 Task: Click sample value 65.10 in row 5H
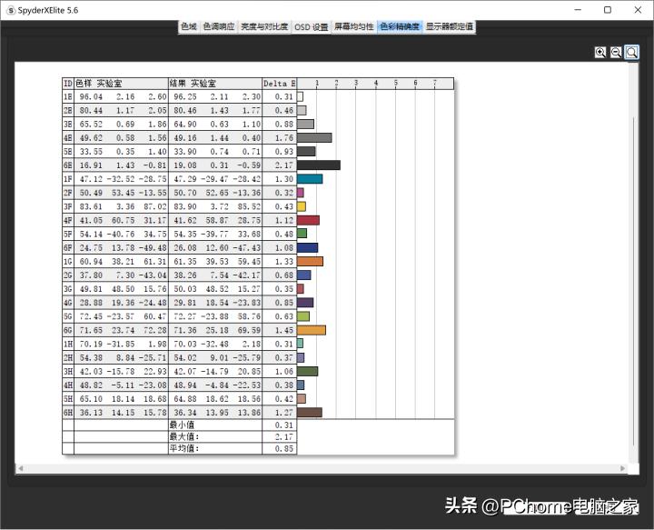pyautogui.click(x=91, y=399)
